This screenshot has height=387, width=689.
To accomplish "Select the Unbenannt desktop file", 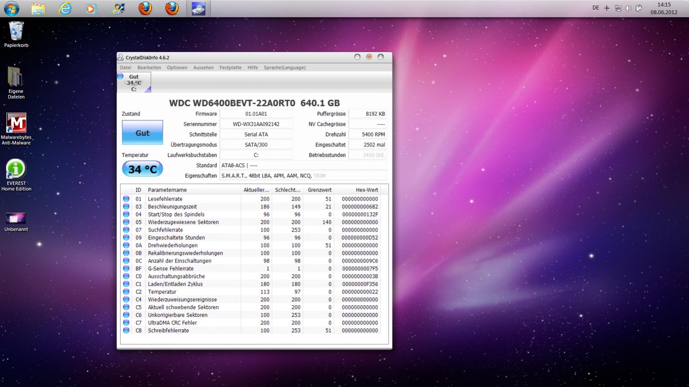I will tap(16, 222).
